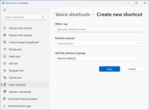
Task: Click the globe icon for online documentation
Action: 4,99
